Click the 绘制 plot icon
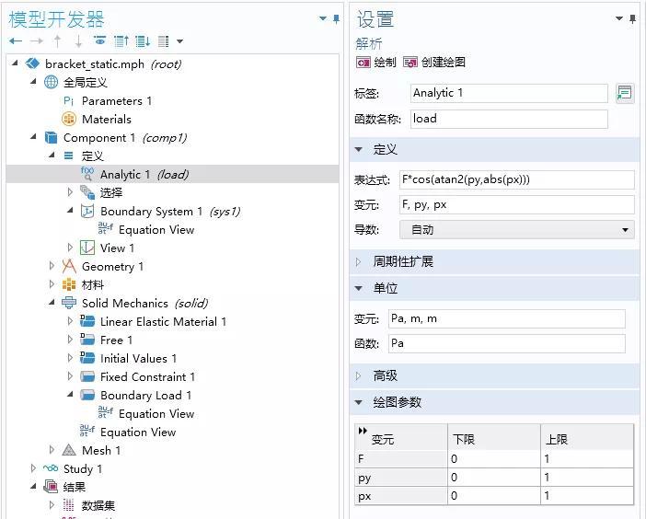 [x=375, y=63]
